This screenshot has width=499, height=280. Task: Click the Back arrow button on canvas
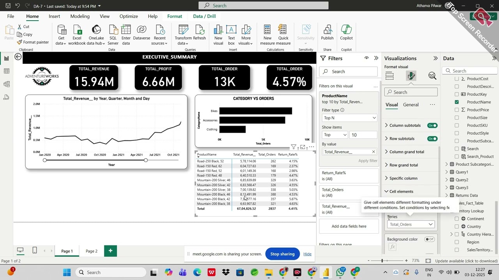(x=18, y=57)
